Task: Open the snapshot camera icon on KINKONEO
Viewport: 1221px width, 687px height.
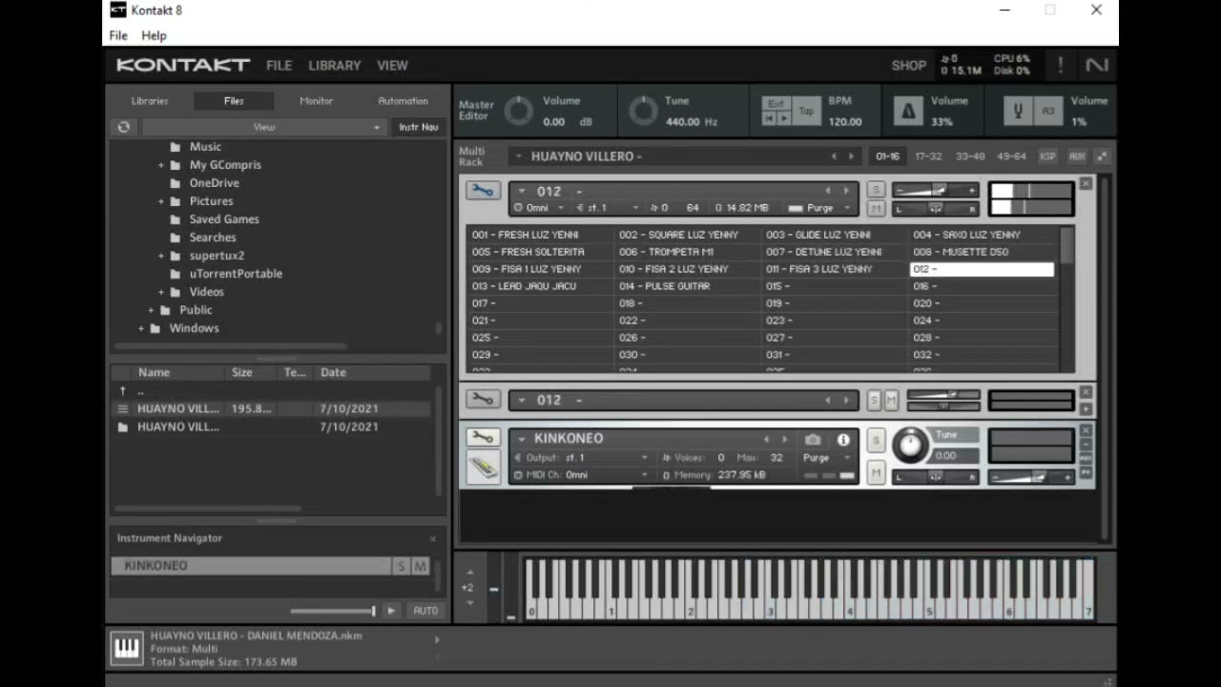Action: tap(813, 440)
